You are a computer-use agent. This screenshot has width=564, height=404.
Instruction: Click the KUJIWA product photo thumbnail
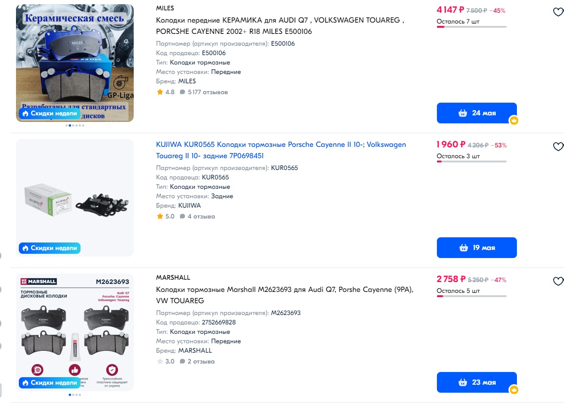[75, 197]
